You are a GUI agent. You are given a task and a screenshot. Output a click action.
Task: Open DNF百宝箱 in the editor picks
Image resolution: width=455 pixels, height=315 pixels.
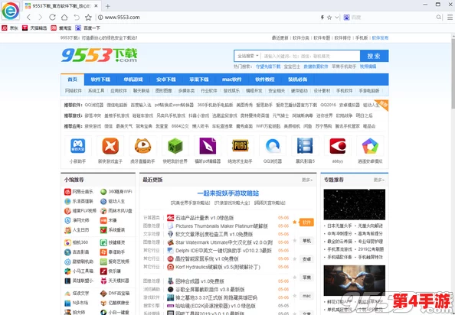[115, 294]
